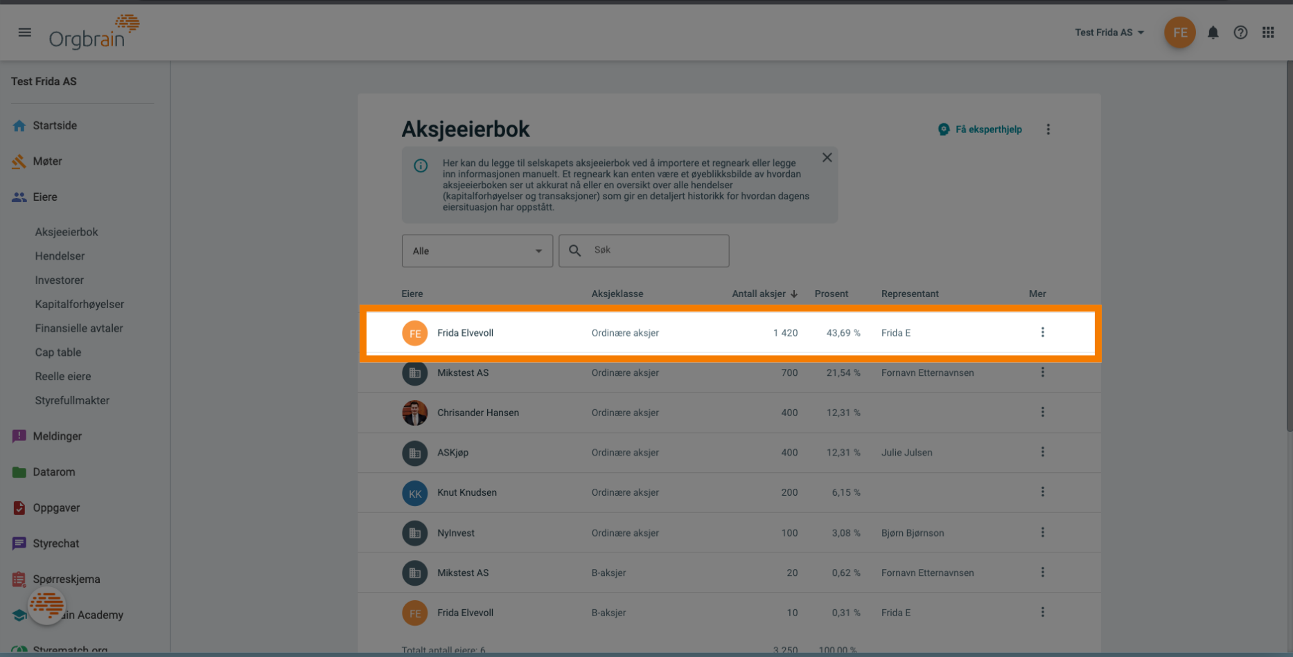This screenshot has height=657, width=1293.
Task: Open Kapitalforhøyelser in the sidebar
Action: (x=80, y=305)
